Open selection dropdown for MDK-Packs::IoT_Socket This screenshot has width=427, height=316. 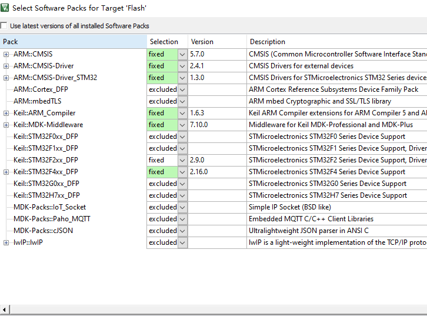pyautogui.click(x=182, y=207)
